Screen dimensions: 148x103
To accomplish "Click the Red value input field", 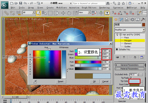I will [x=105, y=51].
